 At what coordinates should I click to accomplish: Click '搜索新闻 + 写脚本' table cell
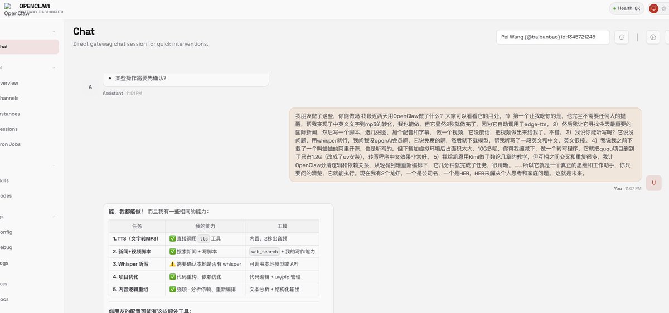pyautogui.click(x=205, y=252)
